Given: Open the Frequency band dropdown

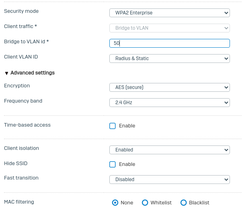Looking at the screenshot, I should pos(170,103).
